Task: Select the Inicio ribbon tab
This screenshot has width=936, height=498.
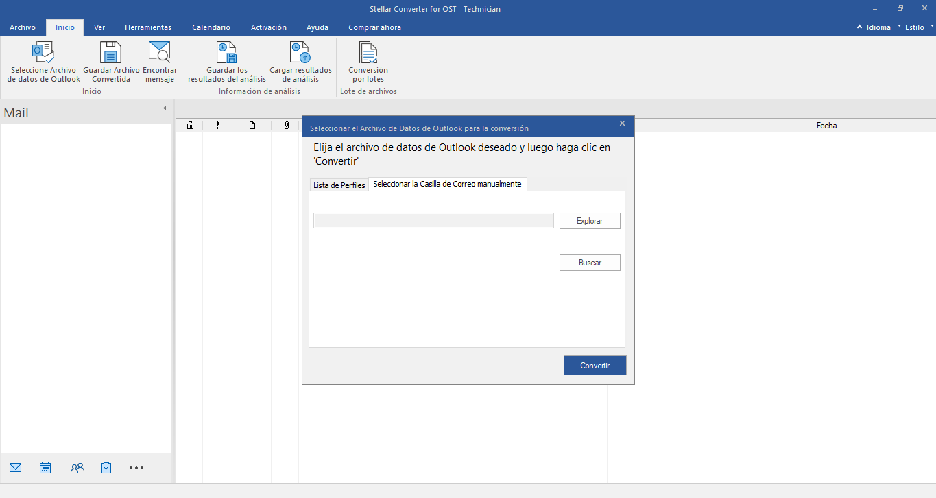Action: (65, 27)
